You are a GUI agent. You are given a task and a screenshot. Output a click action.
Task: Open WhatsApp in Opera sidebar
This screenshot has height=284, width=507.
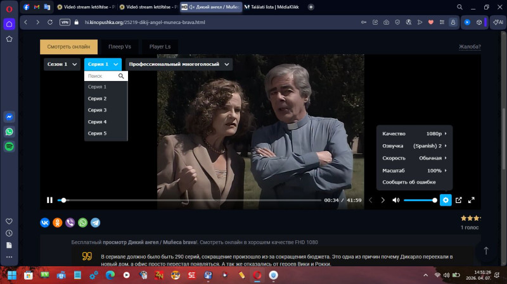point(10,132)
